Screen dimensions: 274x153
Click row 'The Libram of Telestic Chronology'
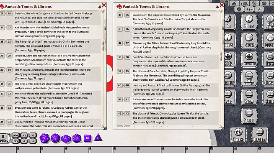[168, 118]
